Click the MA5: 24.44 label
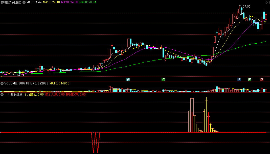This screenshot has width=270, height=154. click(34, 2)
